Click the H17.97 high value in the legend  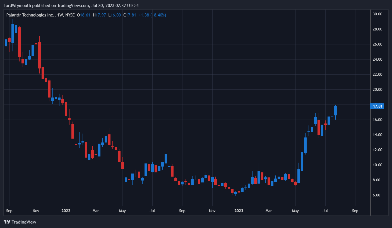99,15
